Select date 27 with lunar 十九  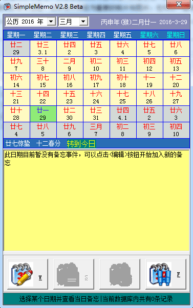[x=176, y=97]
